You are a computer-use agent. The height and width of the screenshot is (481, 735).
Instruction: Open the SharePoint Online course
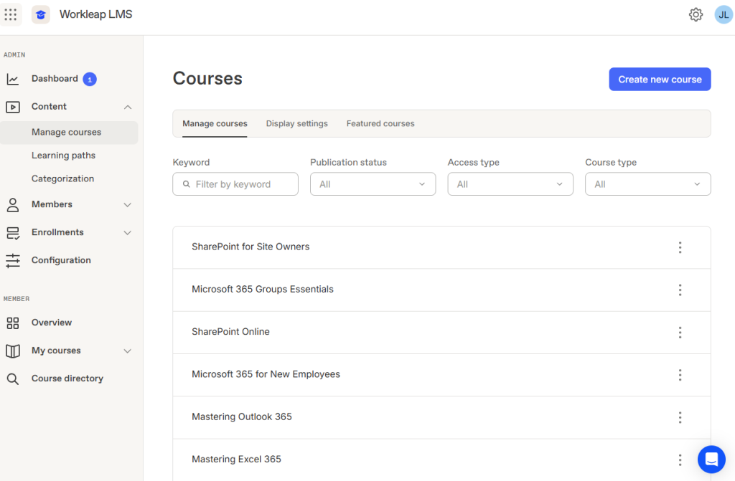tap(230, 332)
